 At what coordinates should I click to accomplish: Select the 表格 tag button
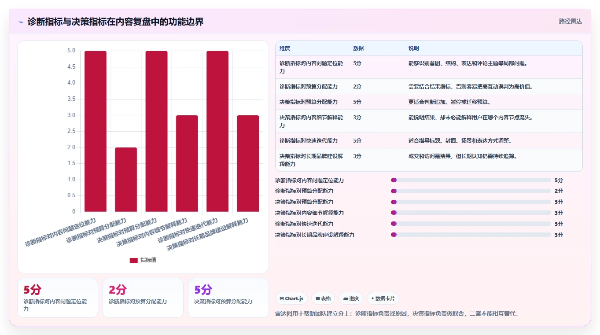[323, 298]
